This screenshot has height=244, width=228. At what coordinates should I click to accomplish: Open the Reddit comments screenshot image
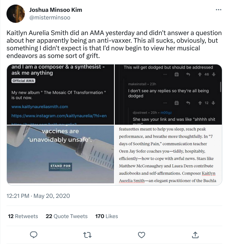(169, 95)
